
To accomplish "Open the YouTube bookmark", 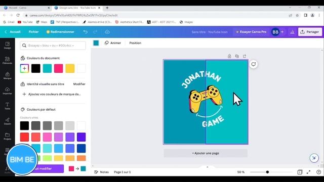I will 25,22.
